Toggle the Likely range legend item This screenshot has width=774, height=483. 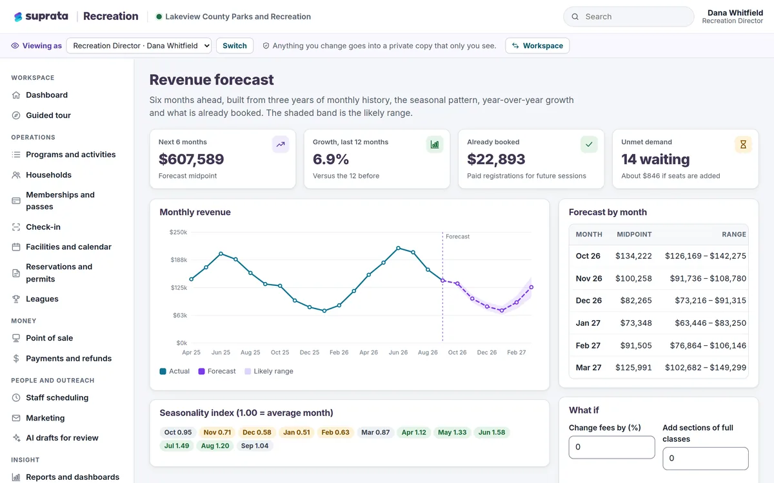click(x=268, y=372)
